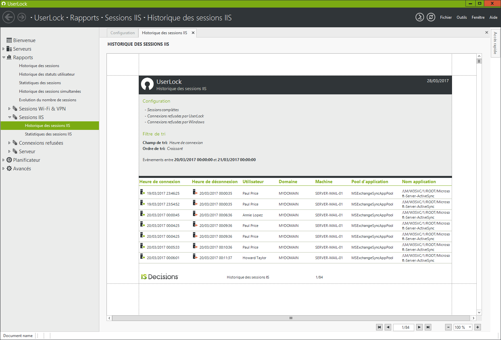This screenshot has width=501, height=340.
Task: Switch to the Configuration tab
Action: 123,33
